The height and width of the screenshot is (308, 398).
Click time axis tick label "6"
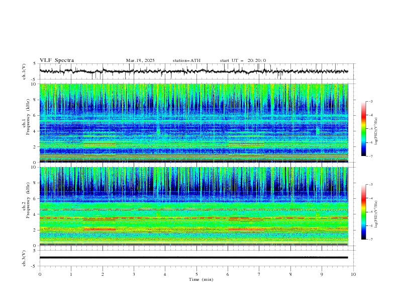click(x=228, y=274)
